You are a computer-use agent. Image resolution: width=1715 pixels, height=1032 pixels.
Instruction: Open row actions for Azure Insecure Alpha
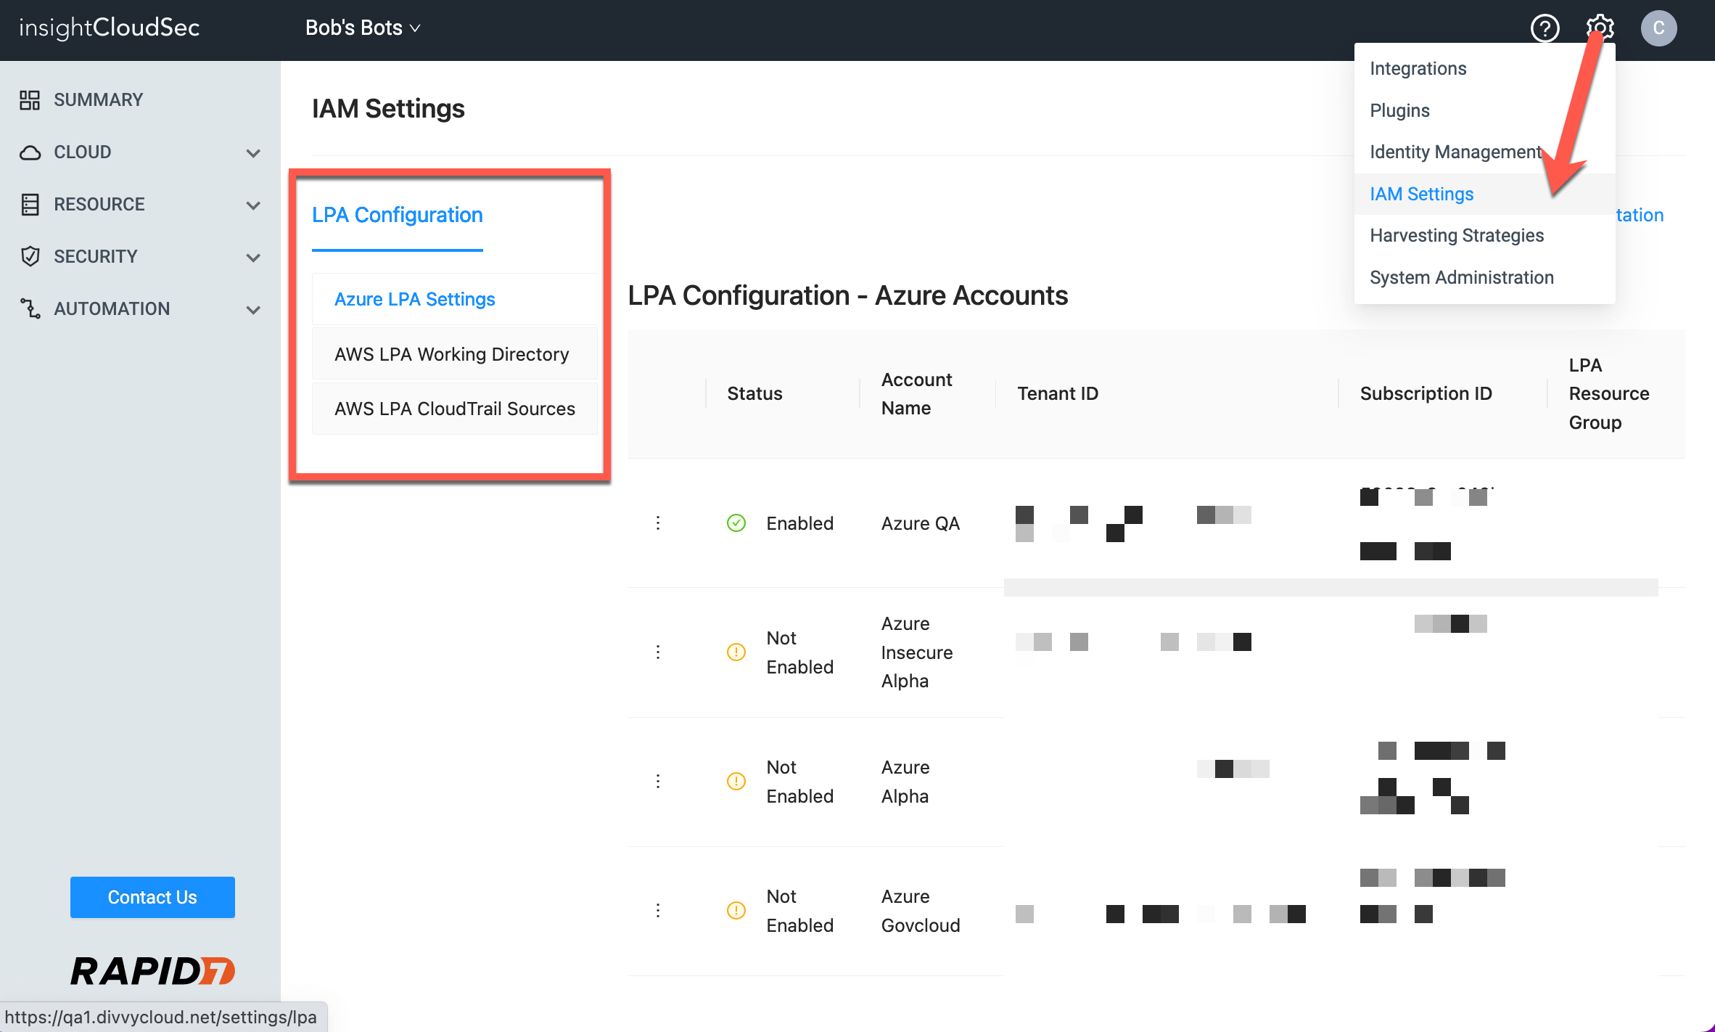point(658,652)
